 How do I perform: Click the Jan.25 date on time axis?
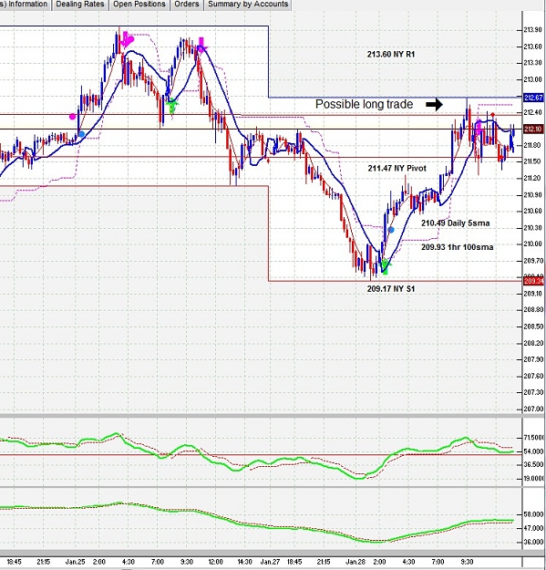[75, 562]
